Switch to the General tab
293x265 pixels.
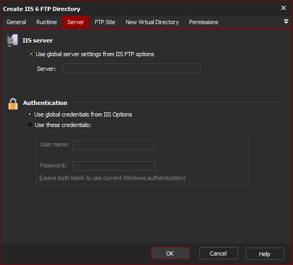(16, 22)
